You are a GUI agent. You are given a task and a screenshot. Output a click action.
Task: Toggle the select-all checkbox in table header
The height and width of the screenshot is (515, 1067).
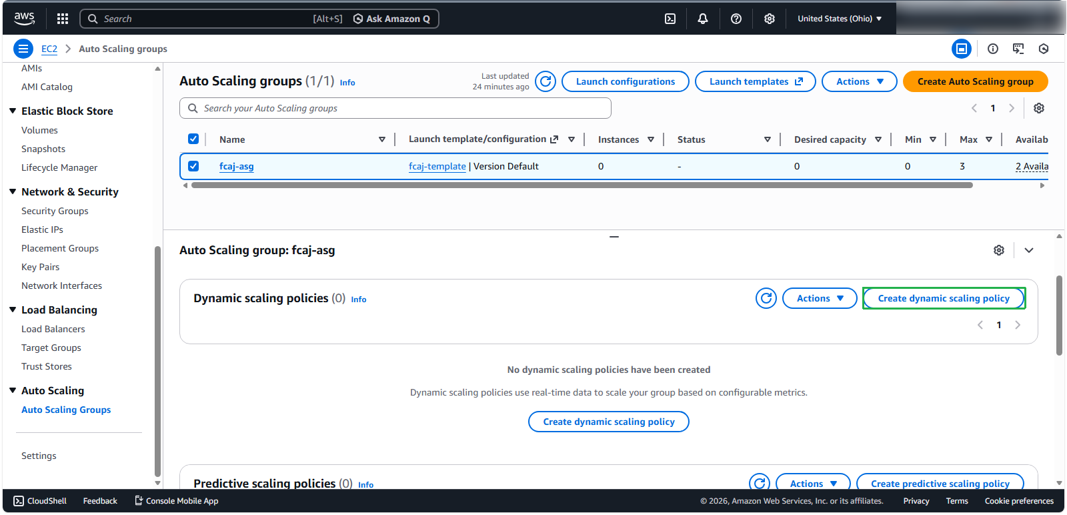(193, 139)
